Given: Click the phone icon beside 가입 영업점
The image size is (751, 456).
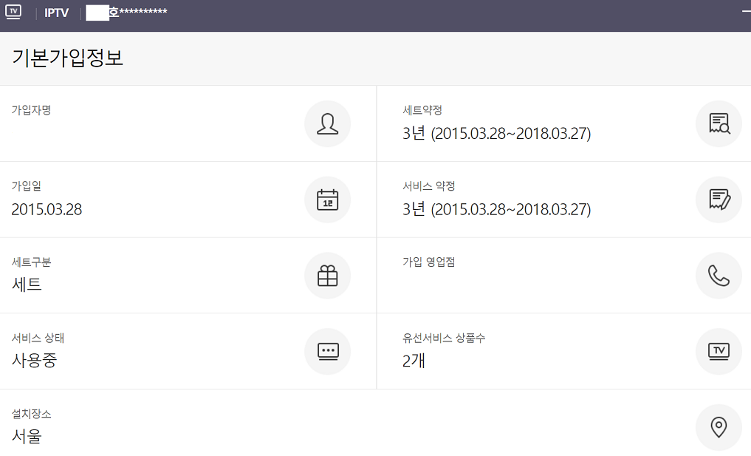Looking at the screenshot, I should pyautogui.click(x=718, y=276).
